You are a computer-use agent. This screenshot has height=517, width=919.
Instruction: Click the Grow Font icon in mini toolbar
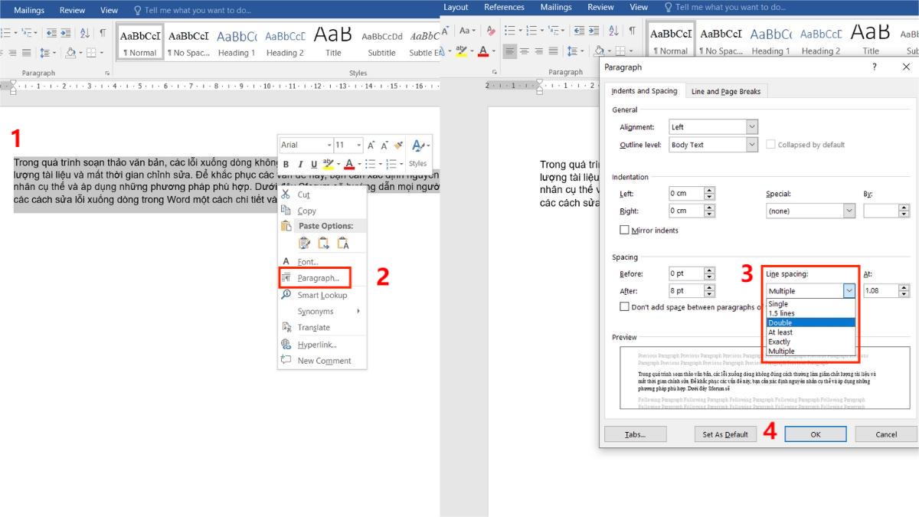pos(371,145)
